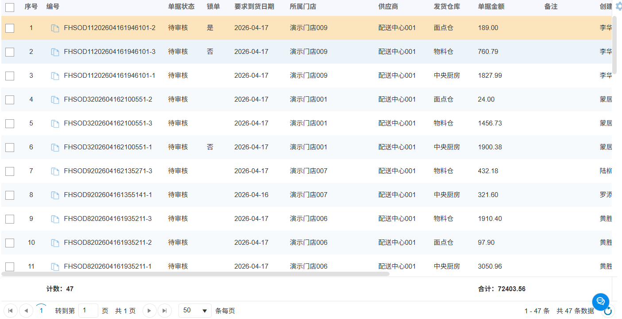The height and width of the screenshot is (319, 622).
Task: Check row 6 checkbox
Action: (x=10, y=148)
